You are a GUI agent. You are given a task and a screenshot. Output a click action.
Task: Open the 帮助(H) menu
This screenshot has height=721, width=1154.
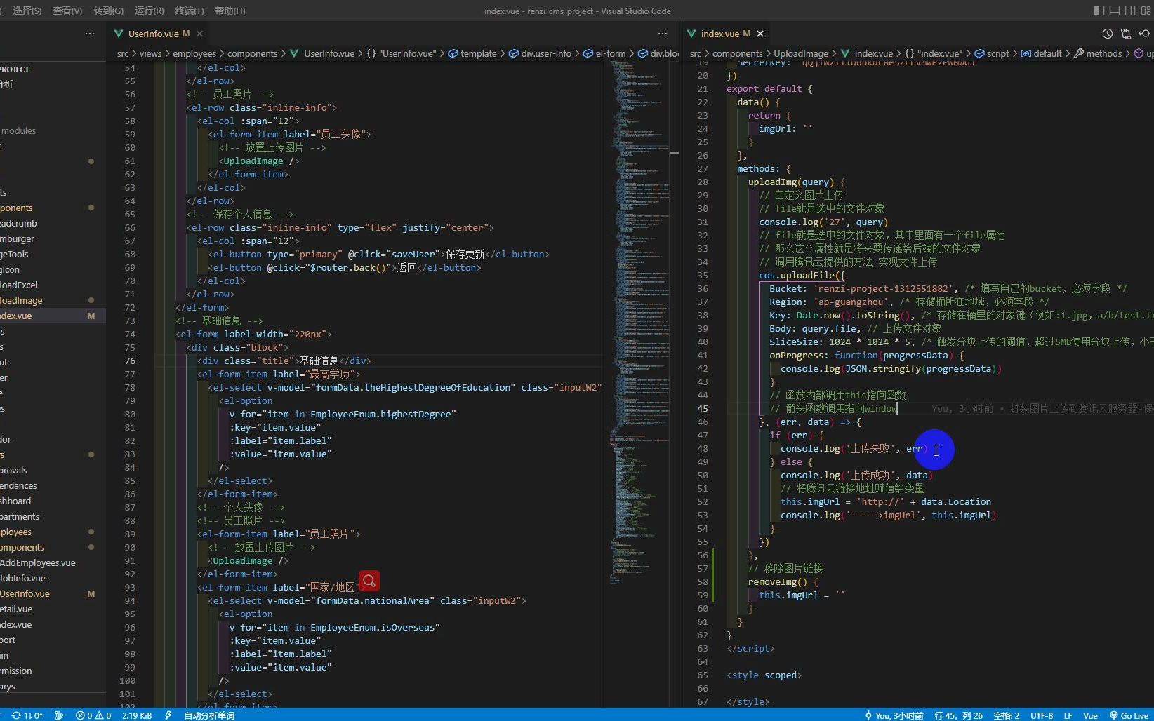[x=230, y=11]
